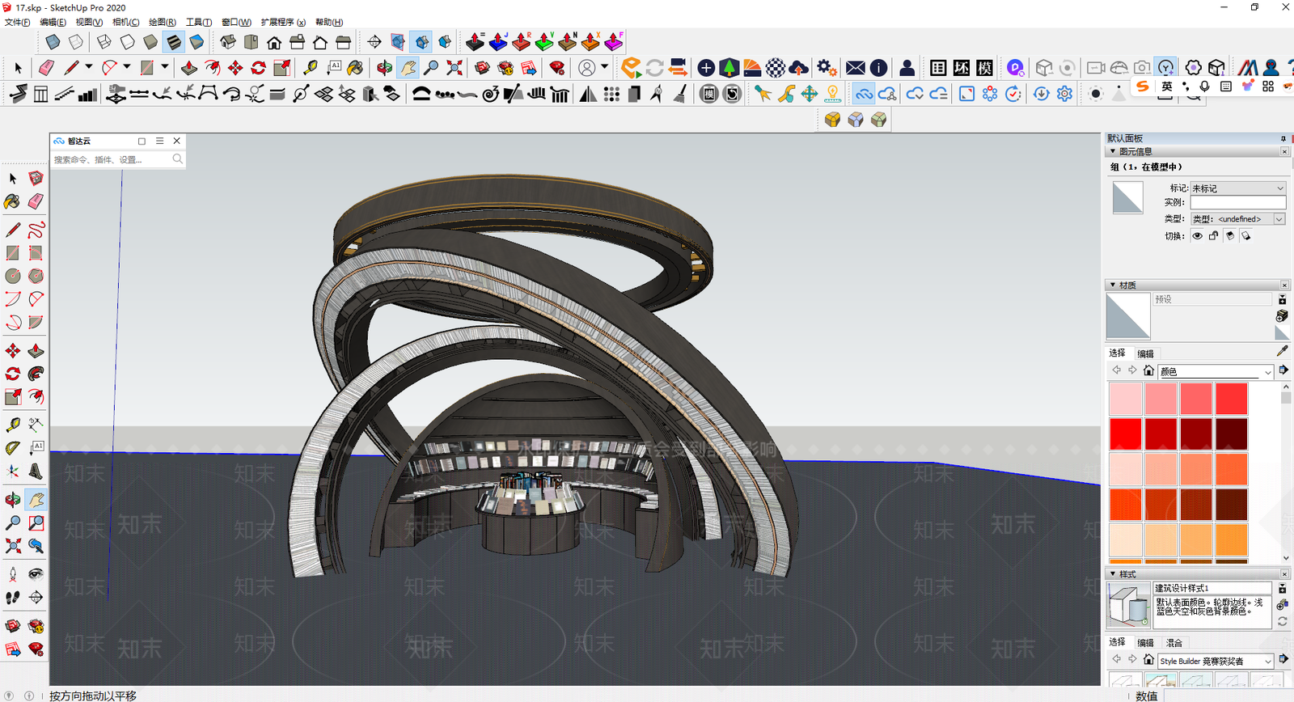Select the Push/Pull tool in left toolbar
Viewport: 1294px width, 702px height.
36,350
